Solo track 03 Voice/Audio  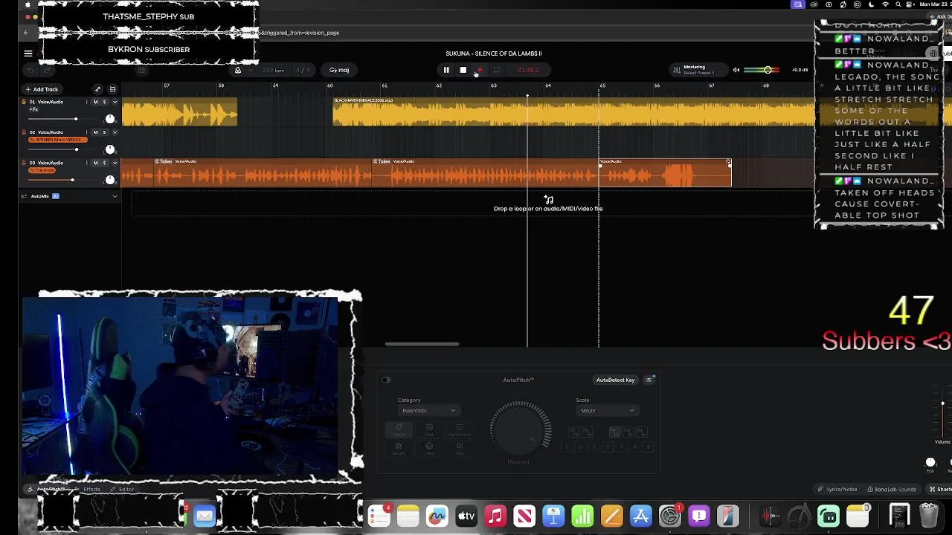(104, 163)
